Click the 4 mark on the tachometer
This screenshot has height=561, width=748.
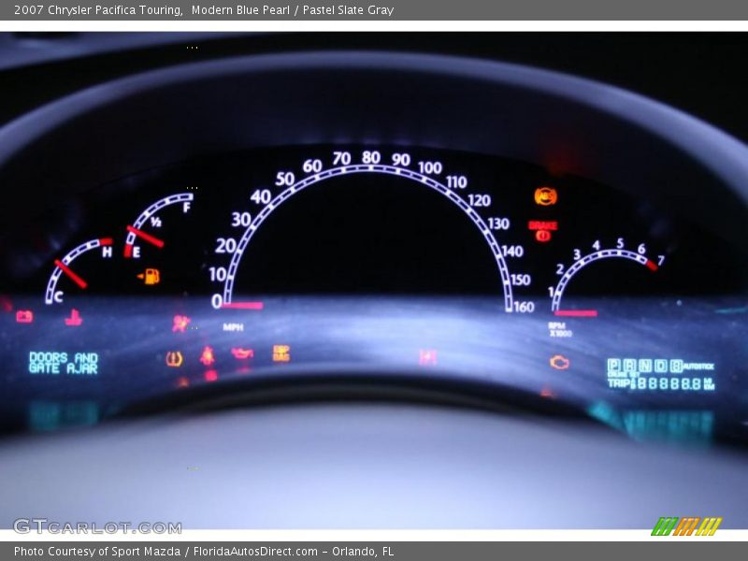[x=597, y=245]
